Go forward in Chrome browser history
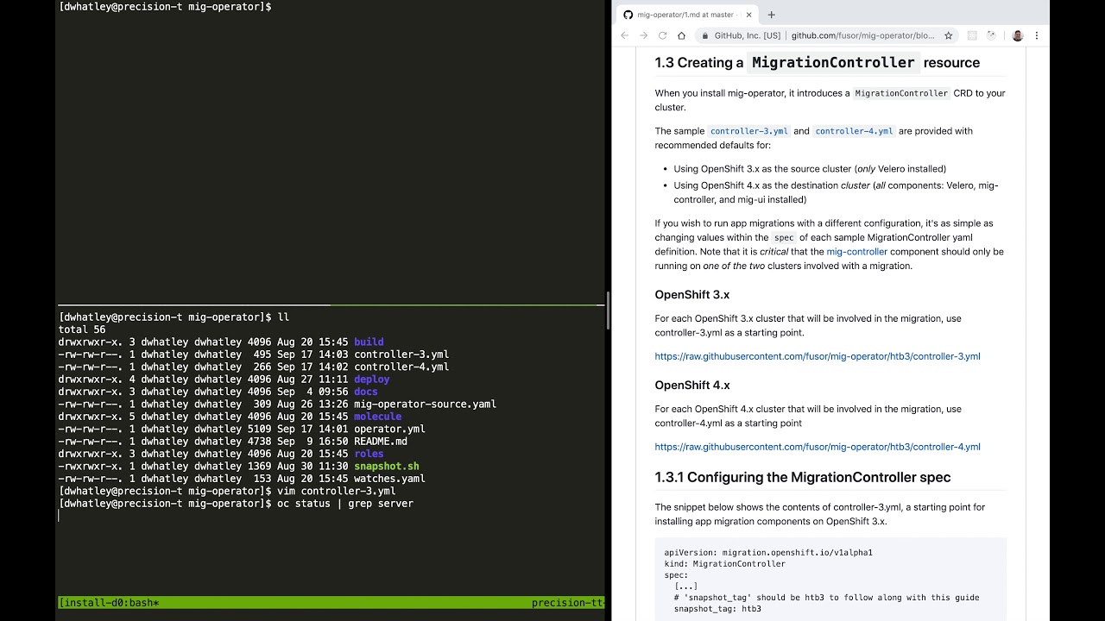Viewport: 1105px width, 621px height. 644,35
